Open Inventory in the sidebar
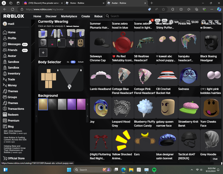 coord(12,73)
